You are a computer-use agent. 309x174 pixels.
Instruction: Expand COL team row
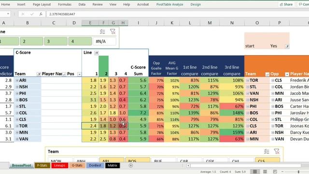point(17,113)
